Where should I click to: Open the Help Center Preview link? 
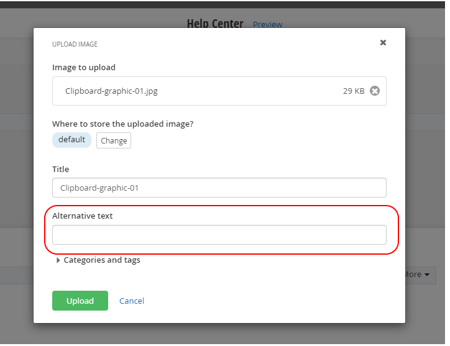pyautogui.click(x=267, y=24)
